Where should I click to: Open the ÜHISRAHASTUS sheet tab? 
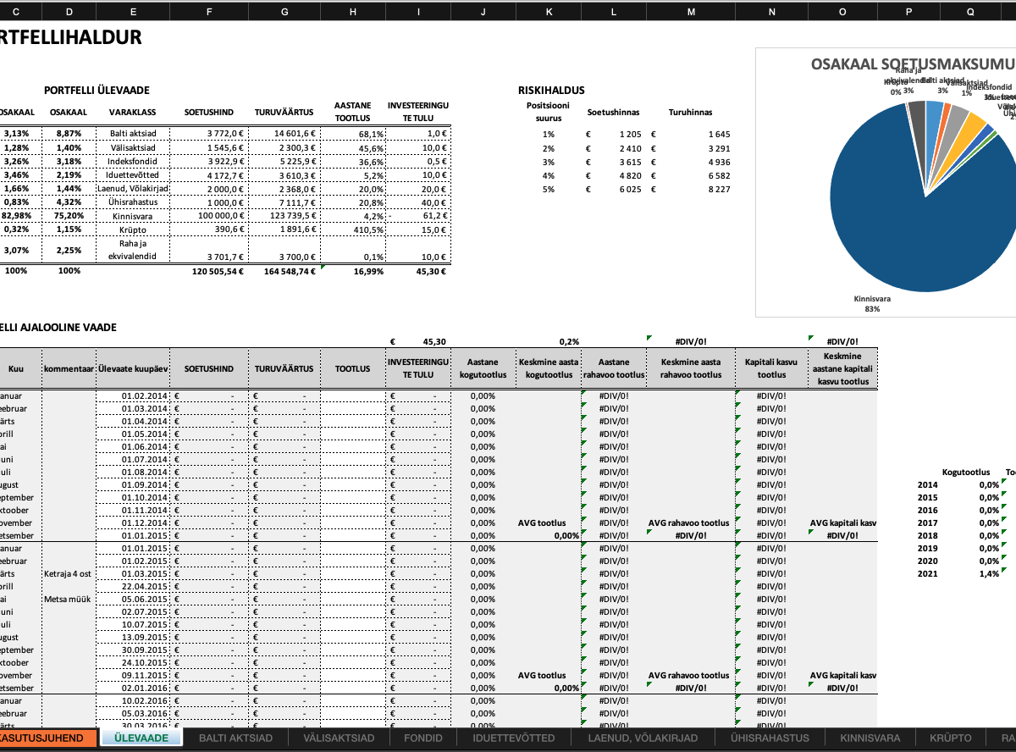coord(770,738)
